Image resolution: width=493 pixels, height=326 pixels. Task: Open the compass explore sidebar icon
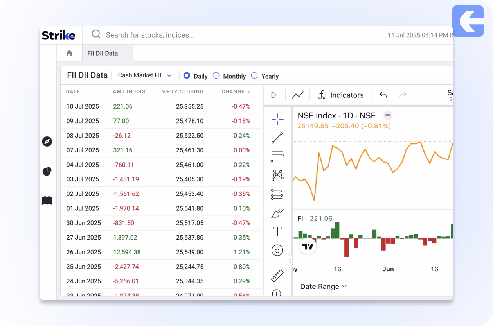[47, 142]
